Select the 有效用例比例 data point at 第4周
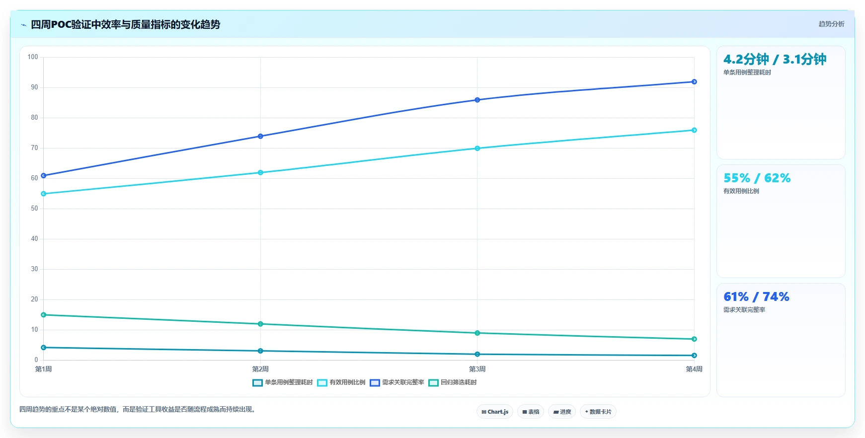 click(694, 130)
